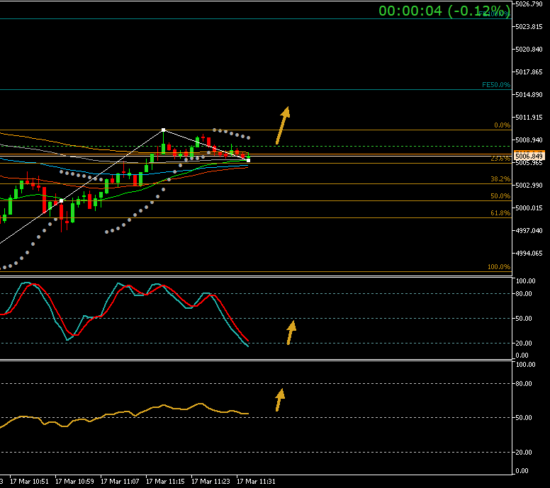Select the 38.2% Fibonacci level label

[500, 179]
